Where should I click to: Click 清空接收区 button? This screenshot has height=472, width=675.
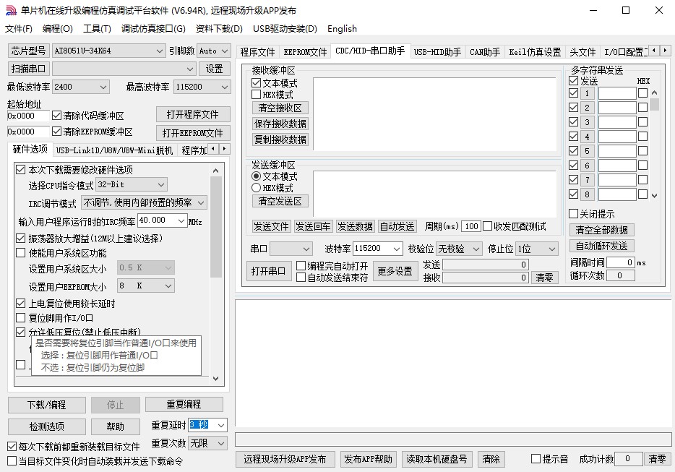point(280,108)
